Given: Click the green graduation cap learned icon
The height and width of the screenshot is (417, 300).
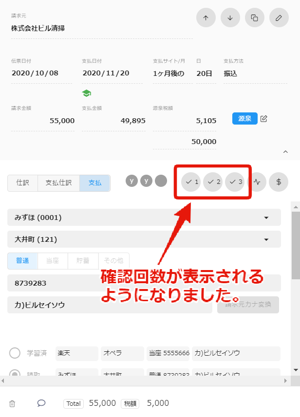Looking at the screenshot, I should point(87,93).
